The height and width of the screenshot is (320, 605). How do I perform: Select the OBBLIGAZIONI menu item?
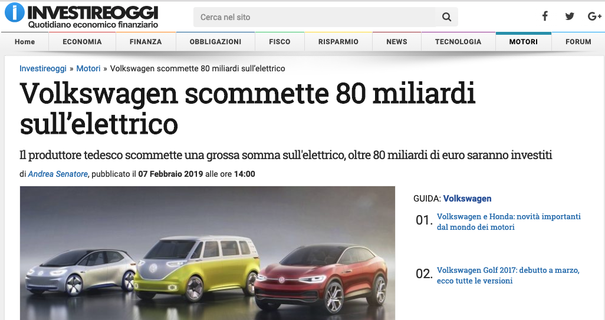tap(215, 42)
